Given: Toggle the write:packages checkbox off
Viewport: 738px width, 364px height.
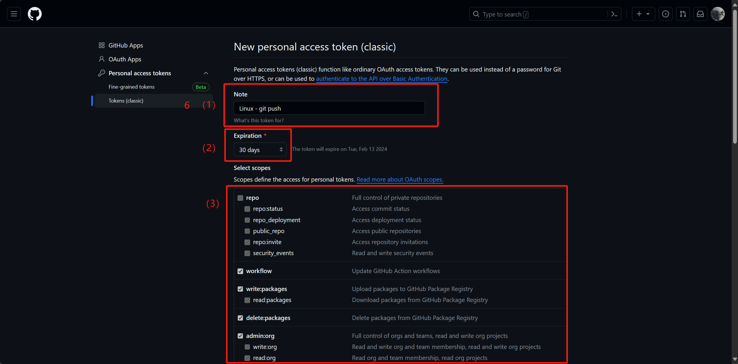Looking at the screenshot, I should pyautogui.click(x=240, y=288).
